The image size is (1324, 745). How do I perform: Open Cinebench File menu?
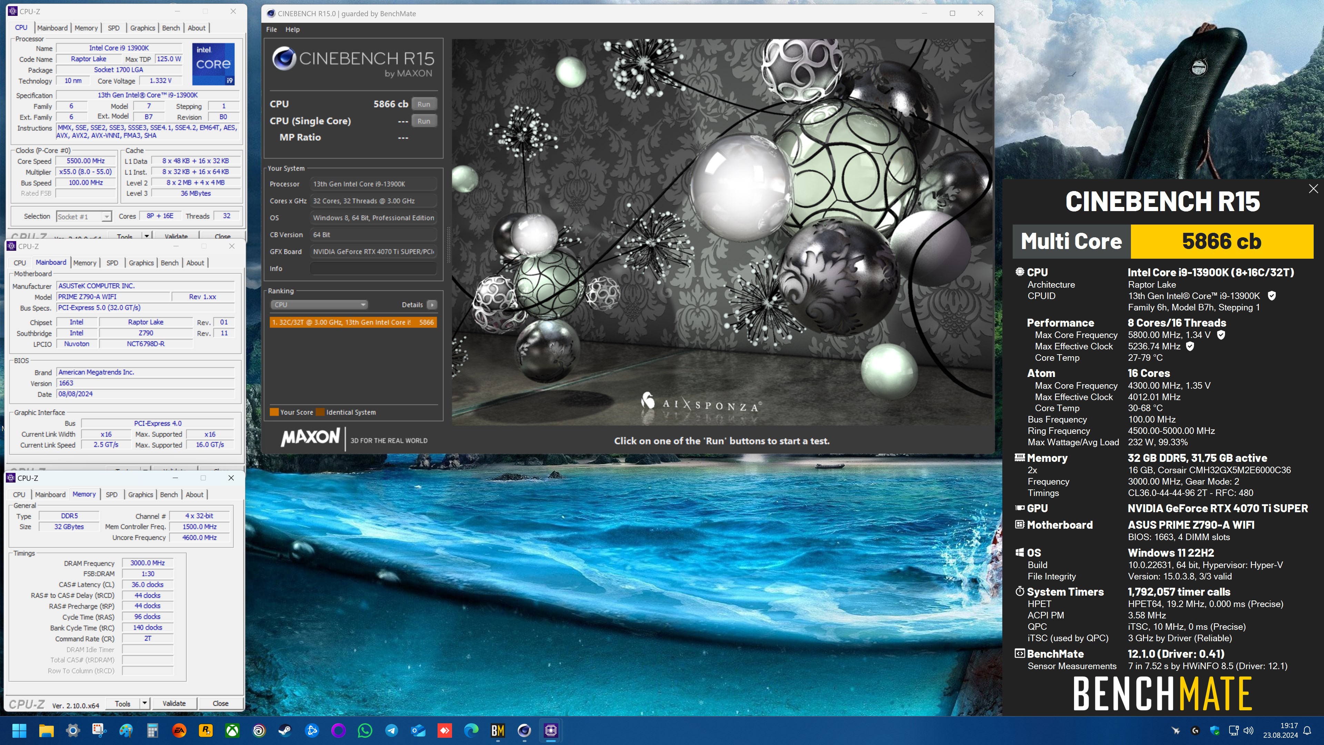(x=271, y=29)
